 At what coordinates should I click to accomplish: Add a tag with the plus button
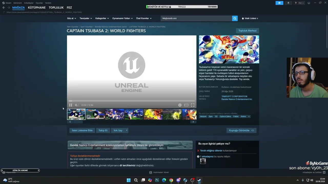point(249,117)
